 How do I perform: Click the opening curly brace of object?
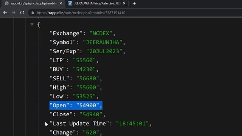pos(39,25)
